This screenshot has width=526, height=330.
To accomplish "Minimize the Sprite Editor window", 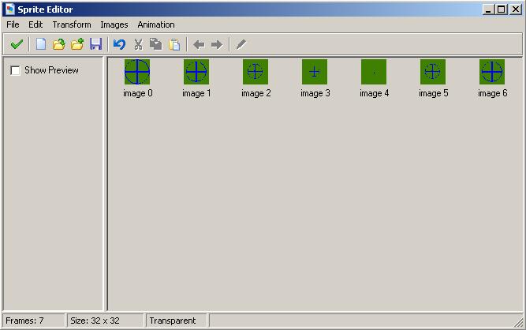I will coord(488,9).
